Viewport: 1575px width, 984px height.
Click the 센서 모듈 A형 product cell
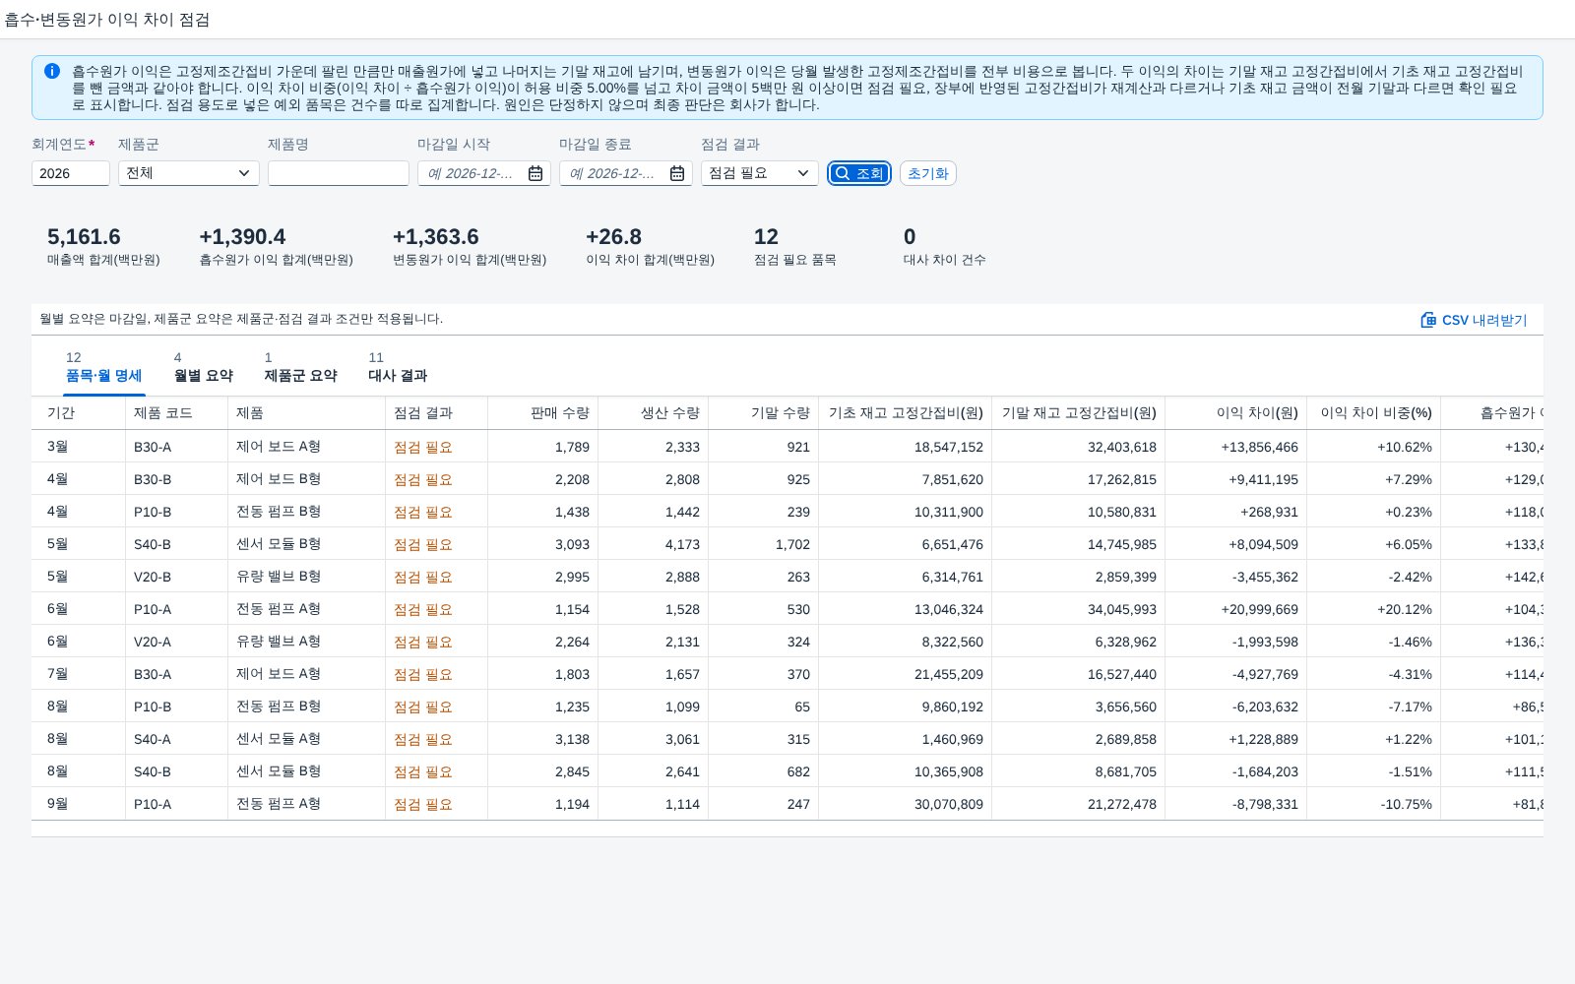click(x=307, y=739)
